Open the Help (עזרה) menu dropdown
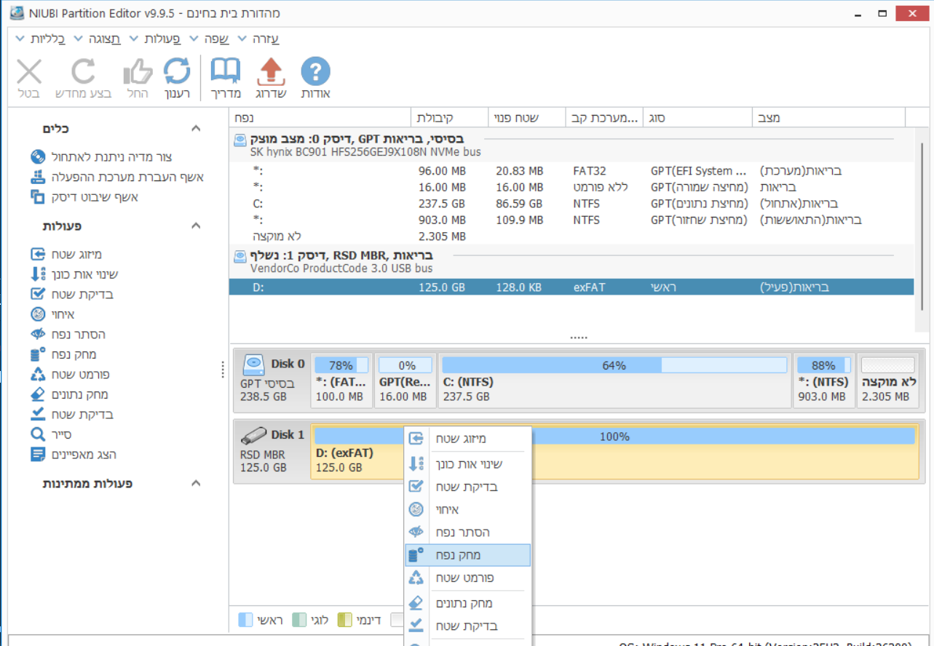Image resolution: width=934 pixels, height=646 pixels. point(260,39)
